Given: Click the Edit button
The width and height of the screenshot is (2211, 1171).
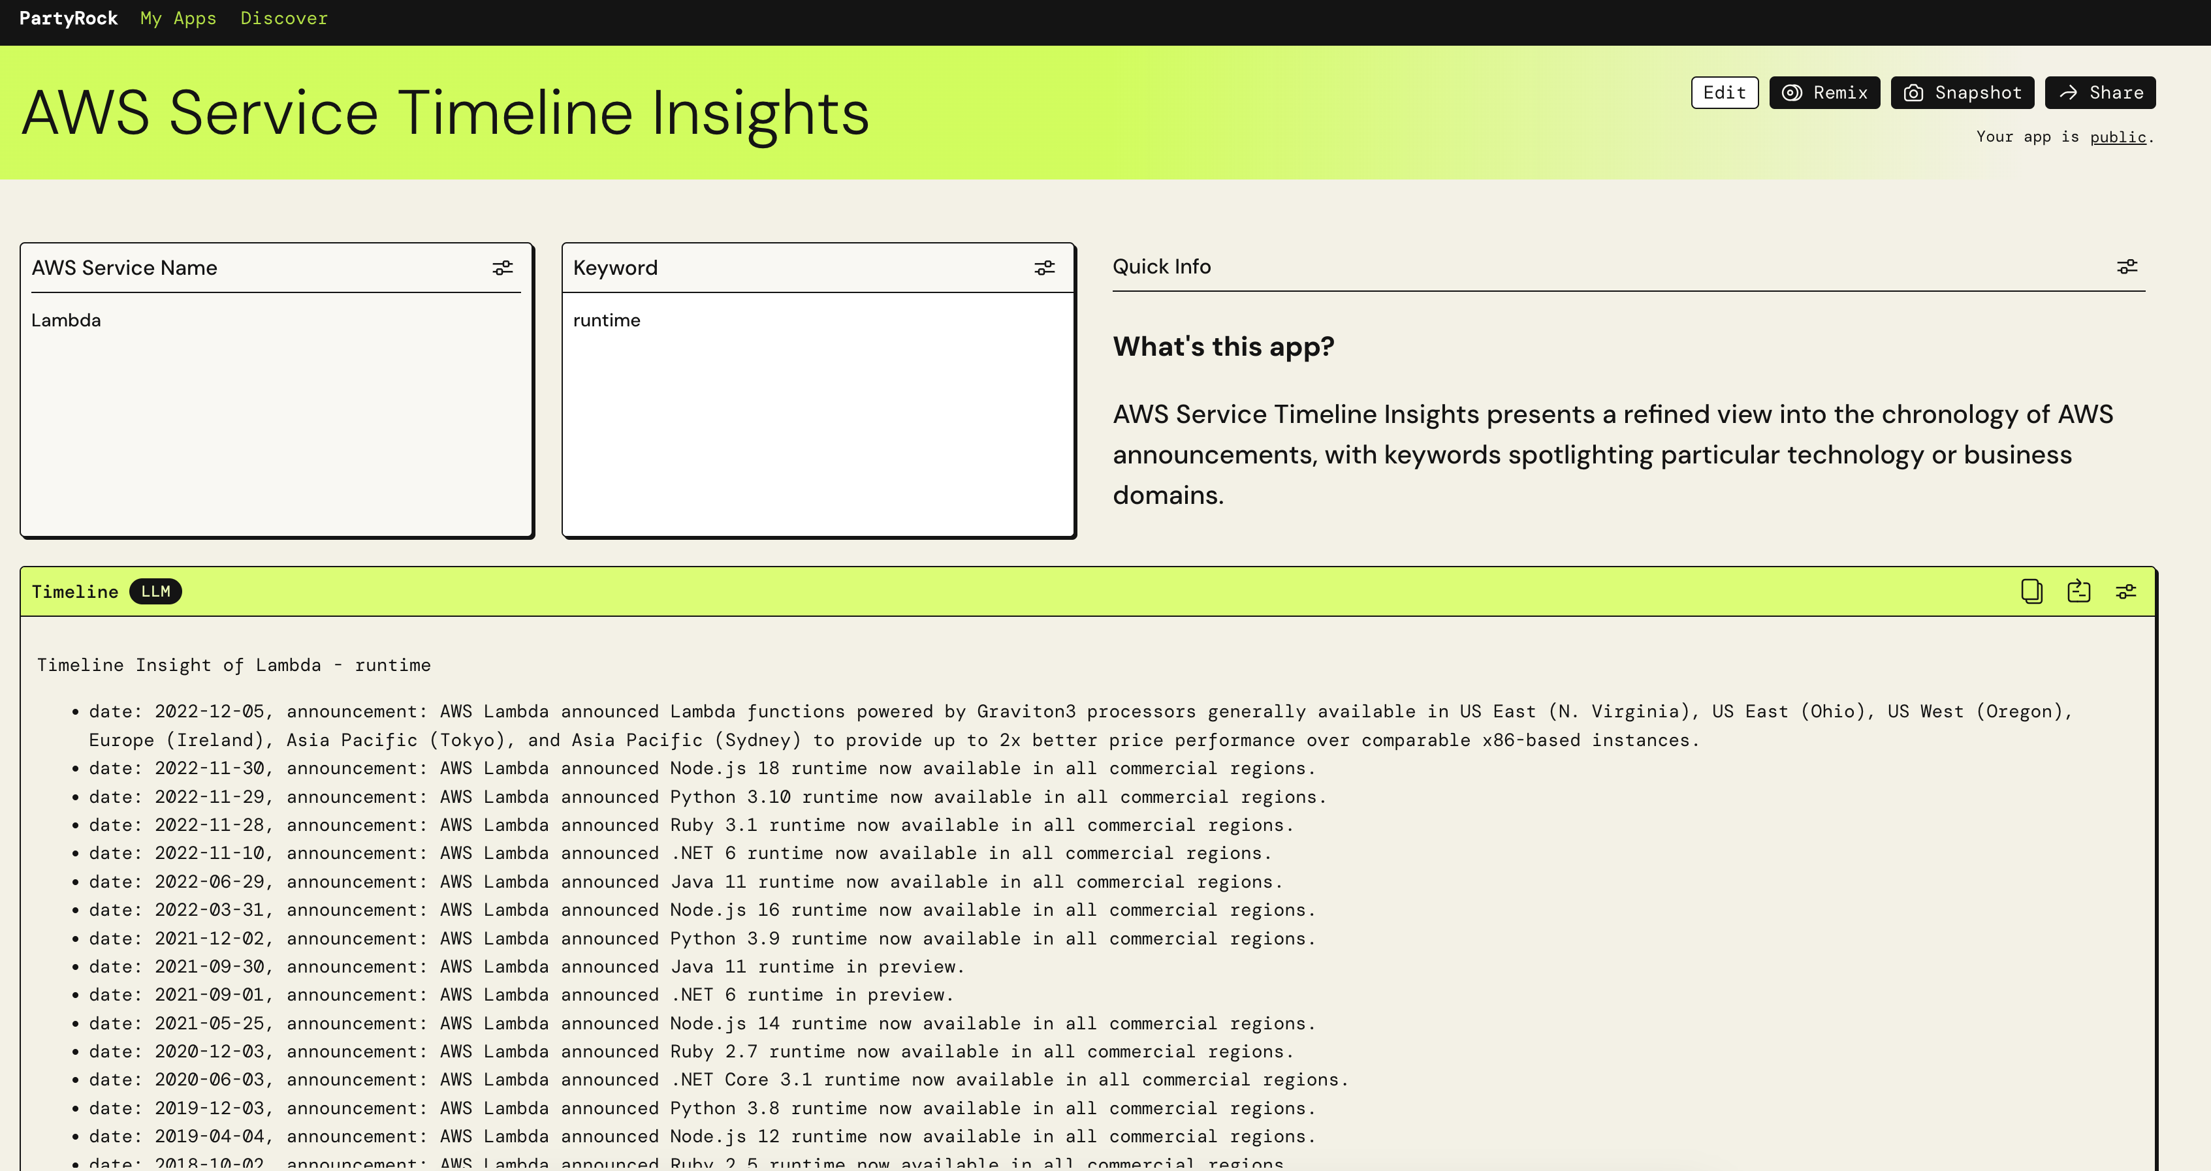Looking at the screenshot, I should pos(1723,93).
